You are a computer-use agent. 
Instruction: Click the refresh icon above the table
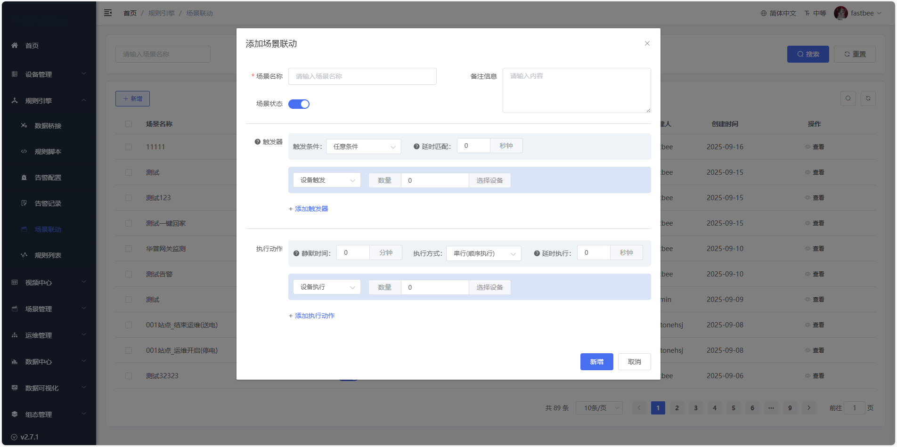coord(868,98)
